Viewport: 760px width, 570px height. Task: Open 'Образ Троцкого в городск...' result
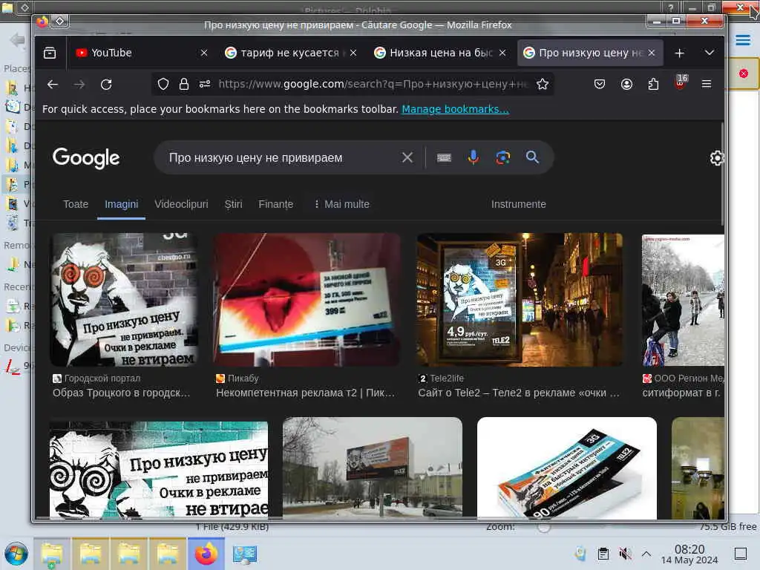tap(121, 393)
